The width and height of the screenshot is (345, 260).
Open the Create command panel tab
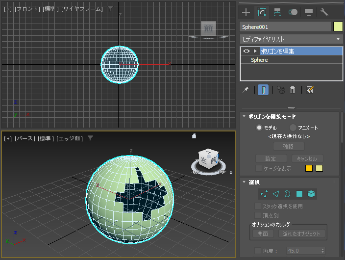[246, 12]
